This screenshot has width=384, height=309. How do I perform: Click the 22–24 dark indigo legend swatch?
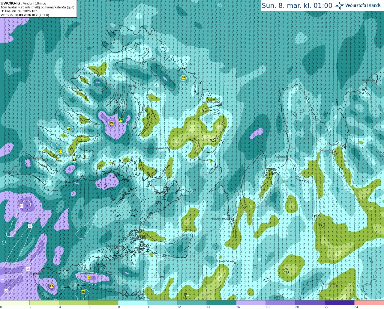coord(340,303)
